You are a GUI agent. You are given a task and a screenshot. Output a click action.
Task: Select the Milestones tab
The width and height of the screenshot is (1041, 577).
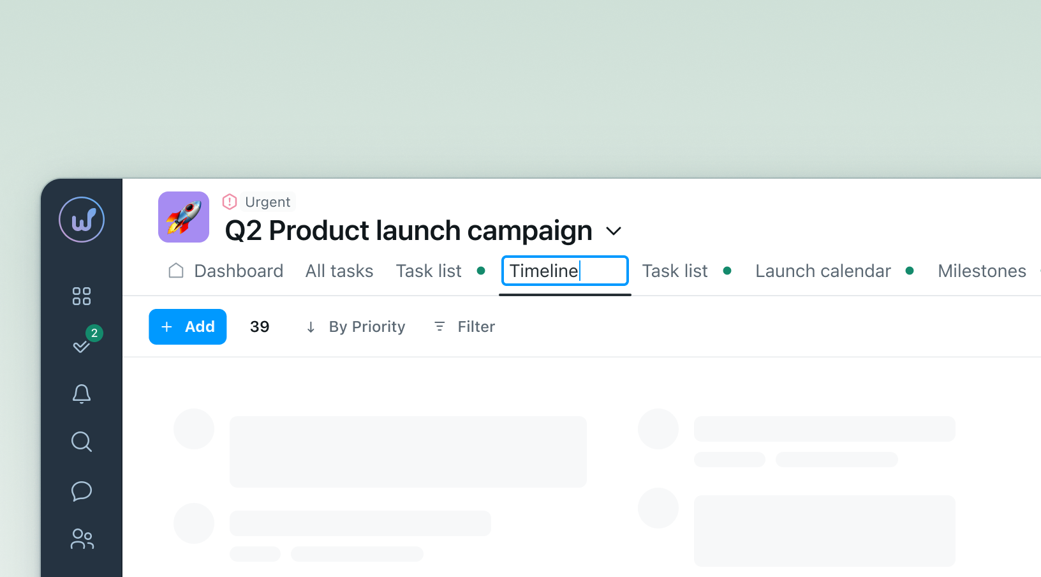click(982, 271)
